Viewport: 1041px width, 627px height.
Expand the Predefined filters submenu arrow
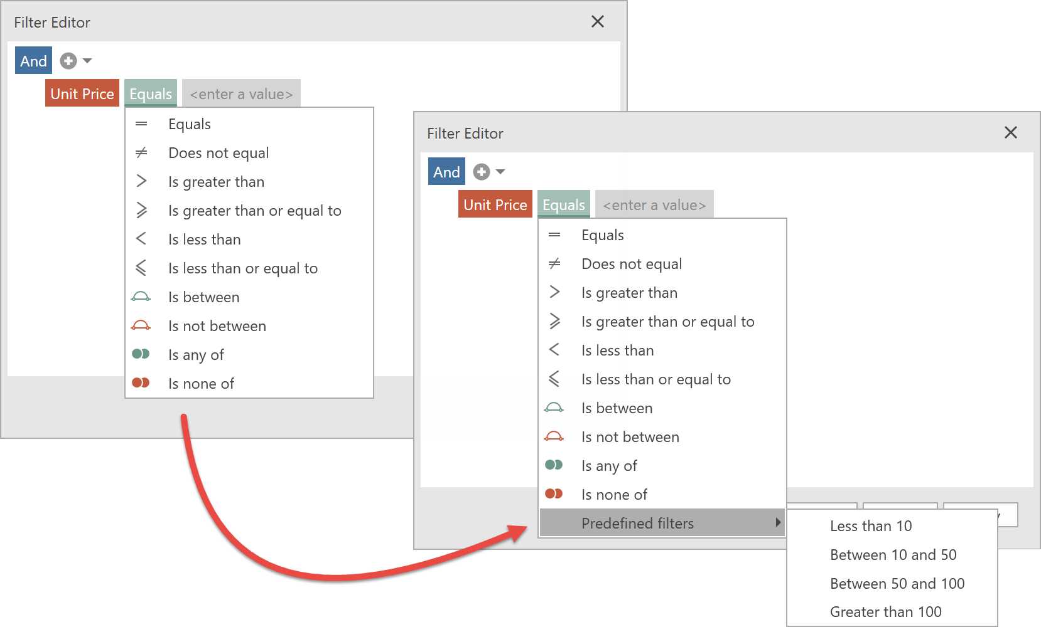pos(778,523)
